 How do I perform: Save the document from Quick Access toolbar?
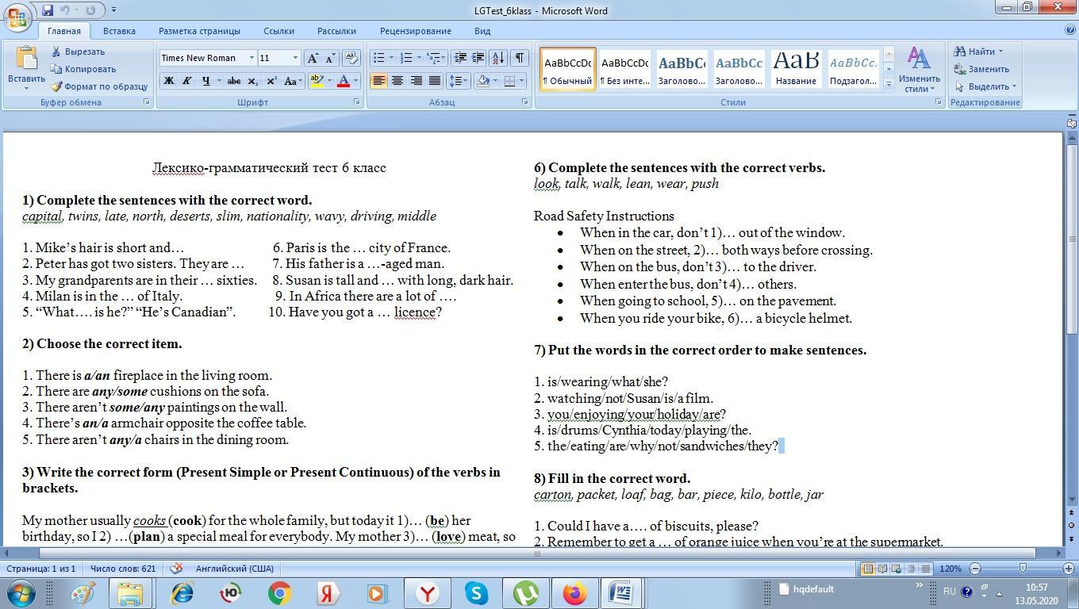48,10
